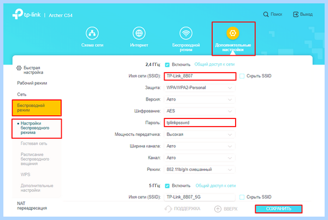The width and height of the screenshot is (328, 220).
Task: Toggle the 5 GHz Включить checkbox
Action: coord(167,186)
